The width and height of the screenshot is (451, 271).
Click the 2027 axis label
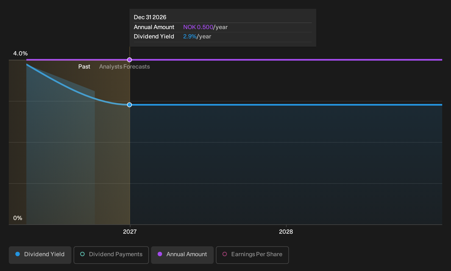130,232
